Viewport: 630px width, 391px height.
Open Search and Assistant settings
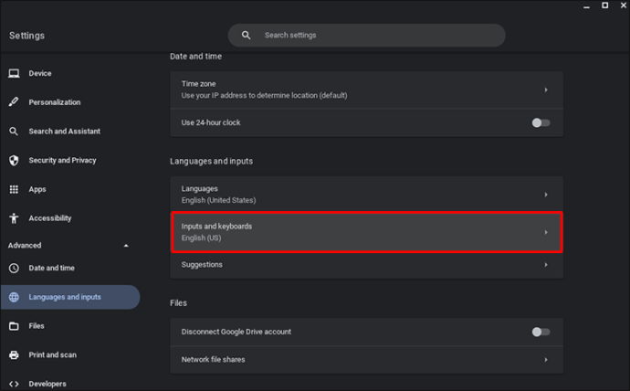click(64, 132)
